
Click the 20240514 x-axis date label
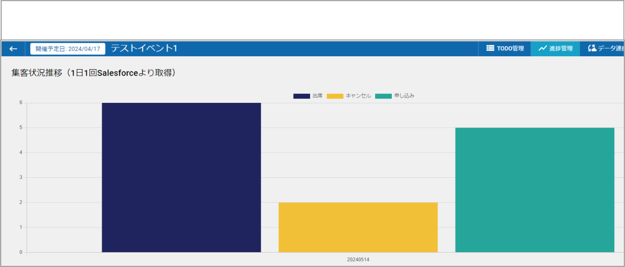[358, 259]
